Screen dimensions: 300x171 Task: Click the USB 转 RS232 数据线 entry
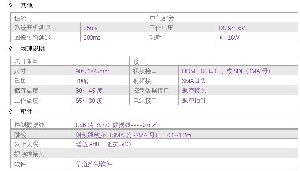click(117, 125)
